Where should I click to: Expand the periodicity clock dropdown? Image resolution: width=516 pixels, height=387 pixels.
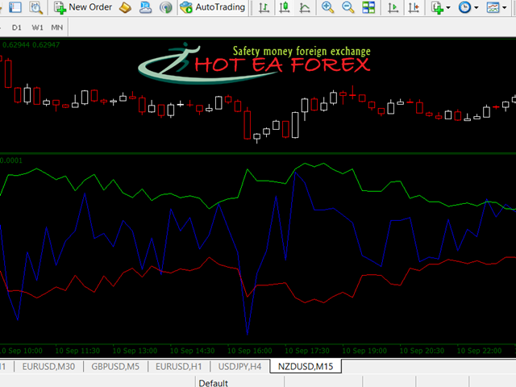(x=468, y=7)
